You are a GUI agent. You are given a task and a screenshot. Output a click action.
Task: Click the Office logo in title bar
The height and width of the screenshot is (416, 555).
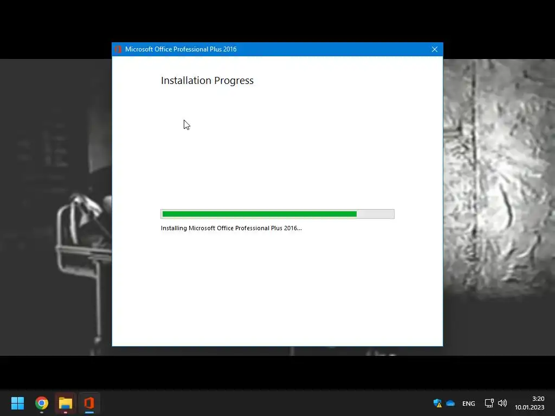pyautogui.click(x=118, y=49)
